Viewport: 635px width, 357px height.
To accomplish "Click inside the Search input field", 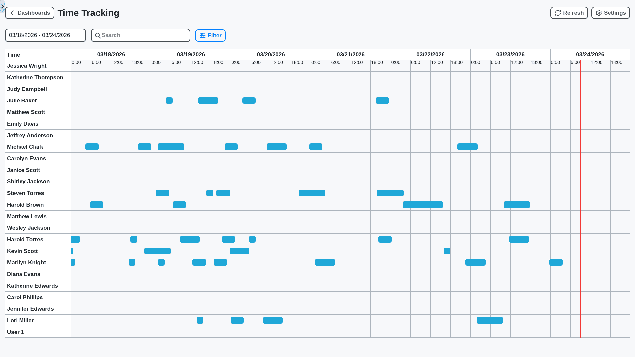I will click(x=140, y=35).
